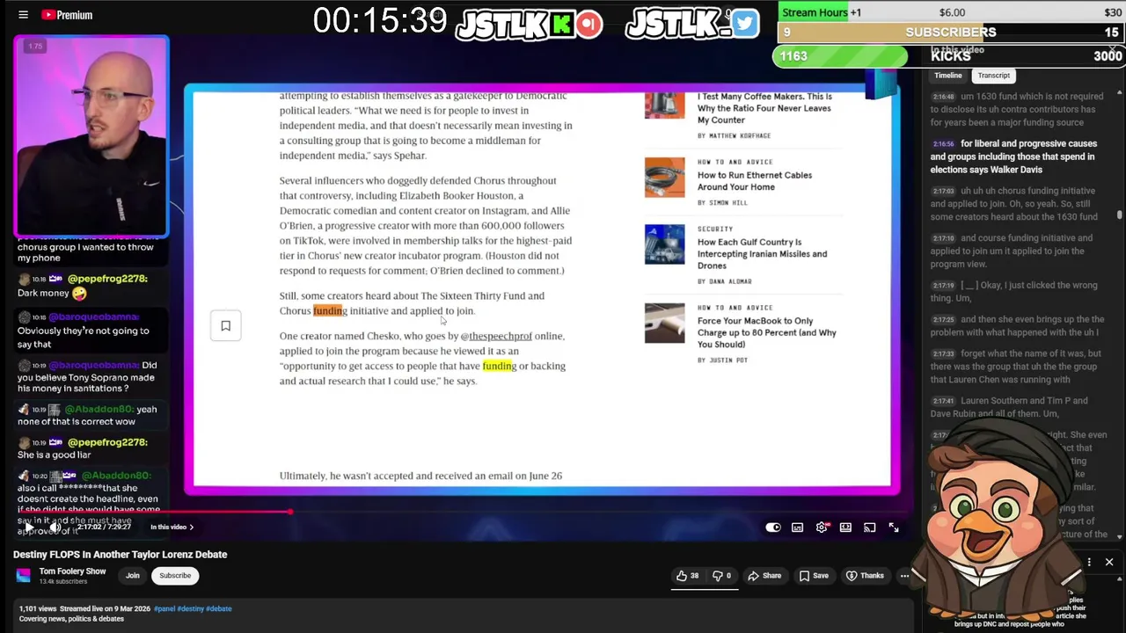Click chat username @pepefrog2278 Dark money

[106, 279]
